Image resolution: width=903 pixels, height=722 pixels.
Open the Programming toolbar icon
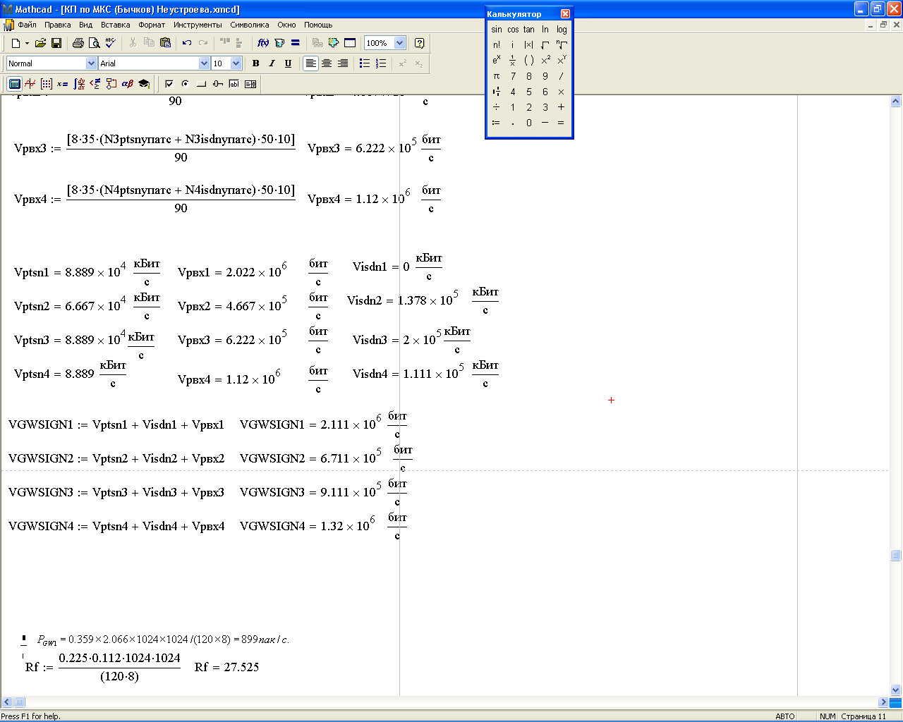tap(111, 84)
